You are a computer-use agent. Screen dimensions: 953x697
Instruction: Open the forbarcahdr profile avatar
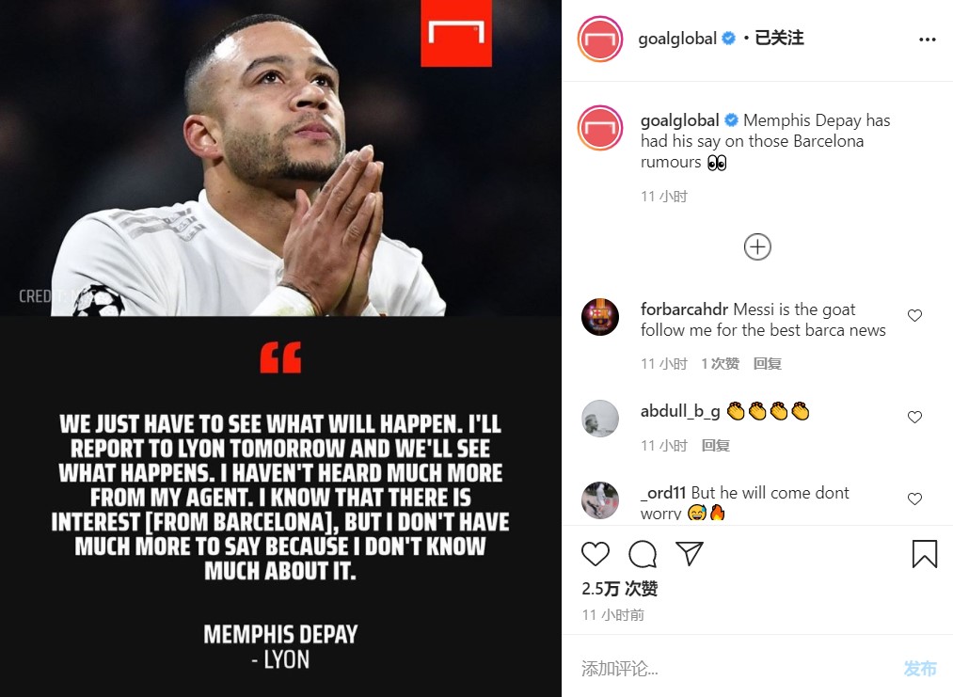pos(600,317)
